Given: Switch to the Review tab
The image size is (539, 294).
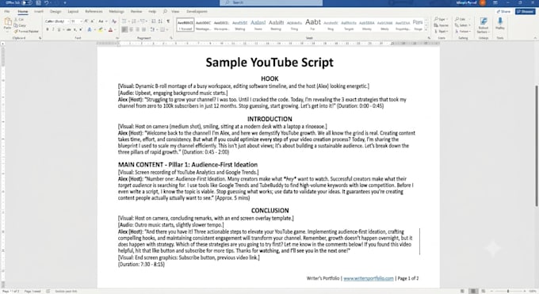Looking at the screenshot, I should 136,11.
